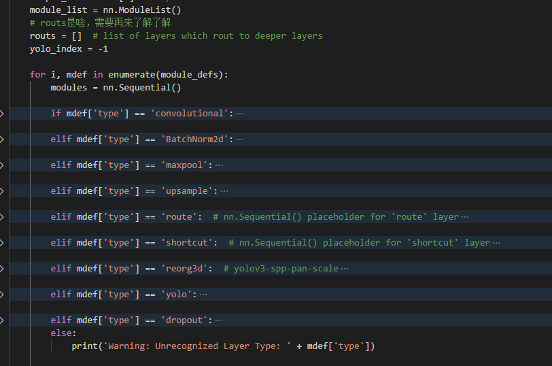552x366 pixels.
Task: Click 'yolo_index = -1' line
Action: (x=69, y=49)
